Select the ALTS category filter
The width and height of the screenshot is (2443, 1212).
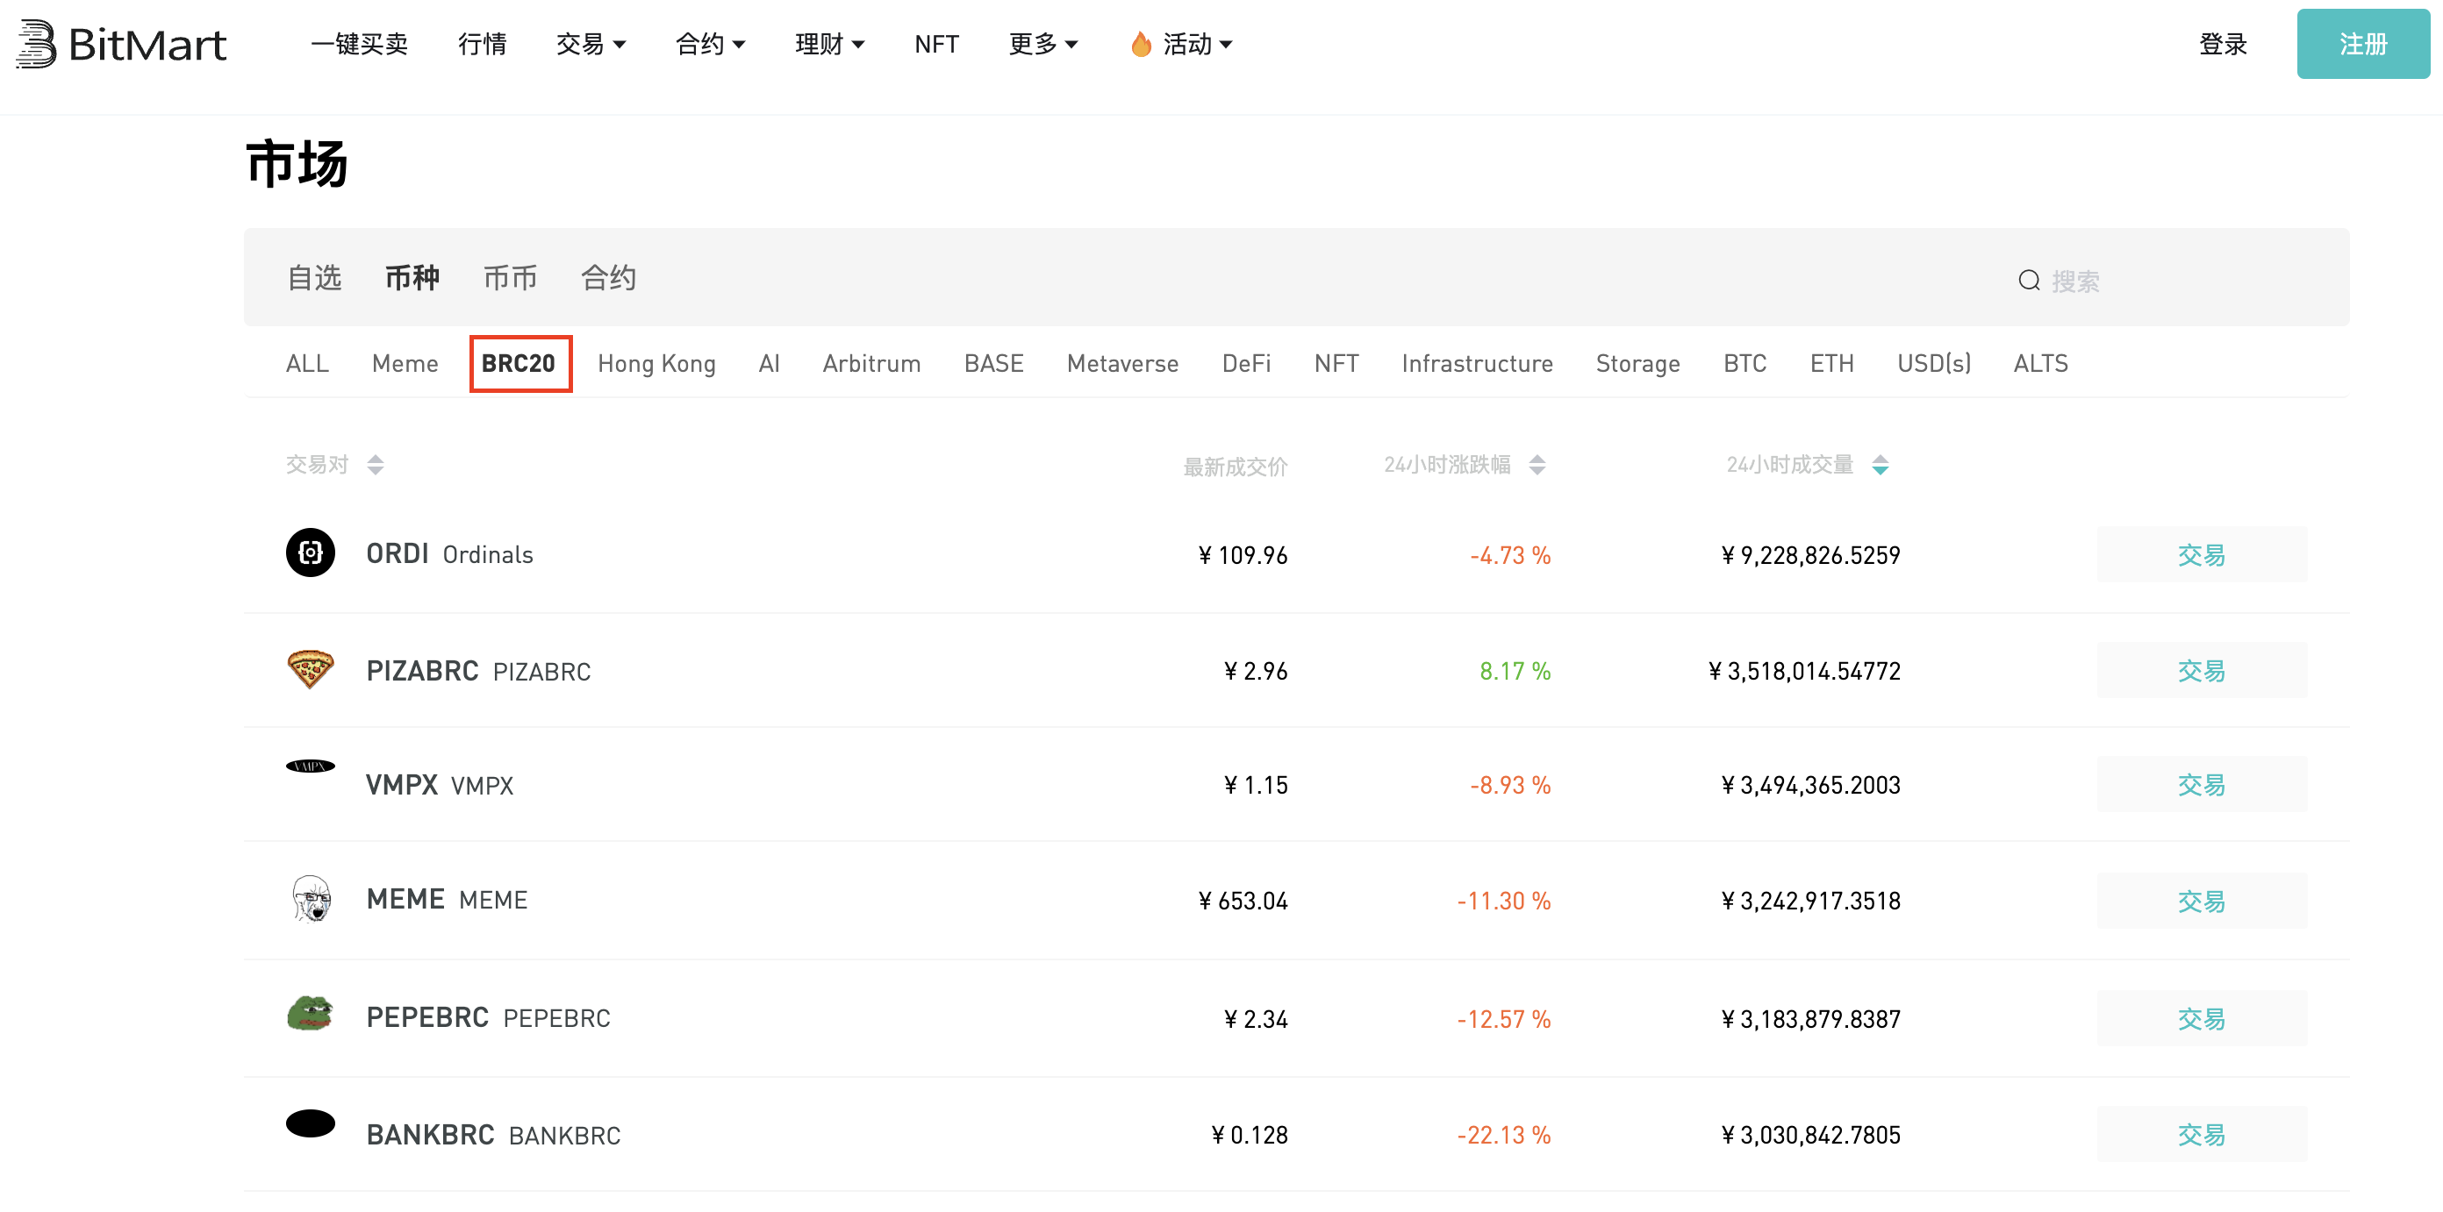click(x=2041, y=364)
